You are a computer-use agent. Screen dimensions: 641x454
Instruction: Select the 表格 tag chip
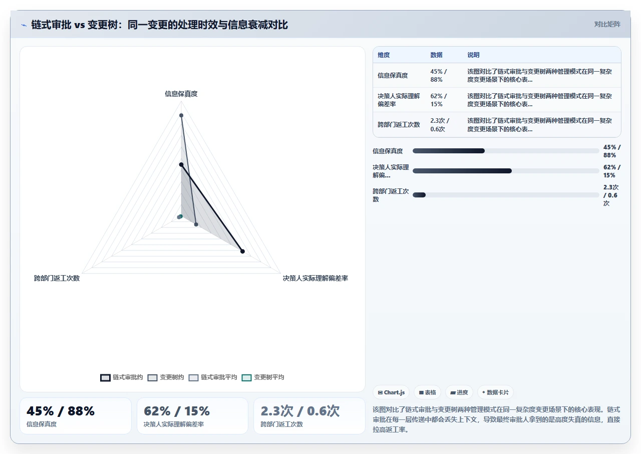click(427, 392)
